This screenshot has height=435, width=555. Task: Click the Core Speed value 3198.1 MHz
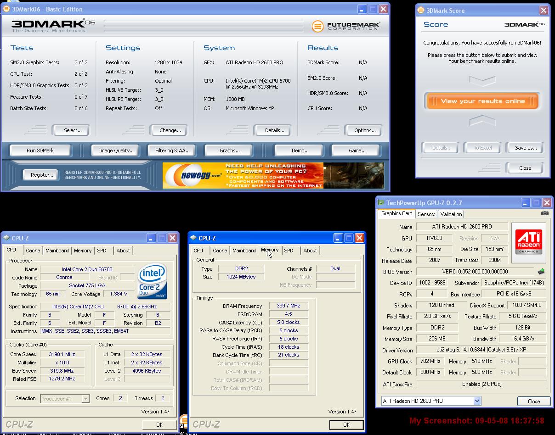[x=62, y=354]
